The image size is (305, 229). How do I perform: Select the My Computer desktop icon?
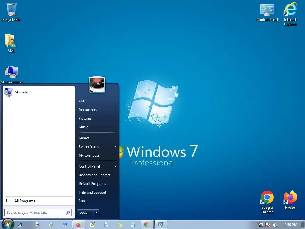pyautogui.click(x=12, y=75)
